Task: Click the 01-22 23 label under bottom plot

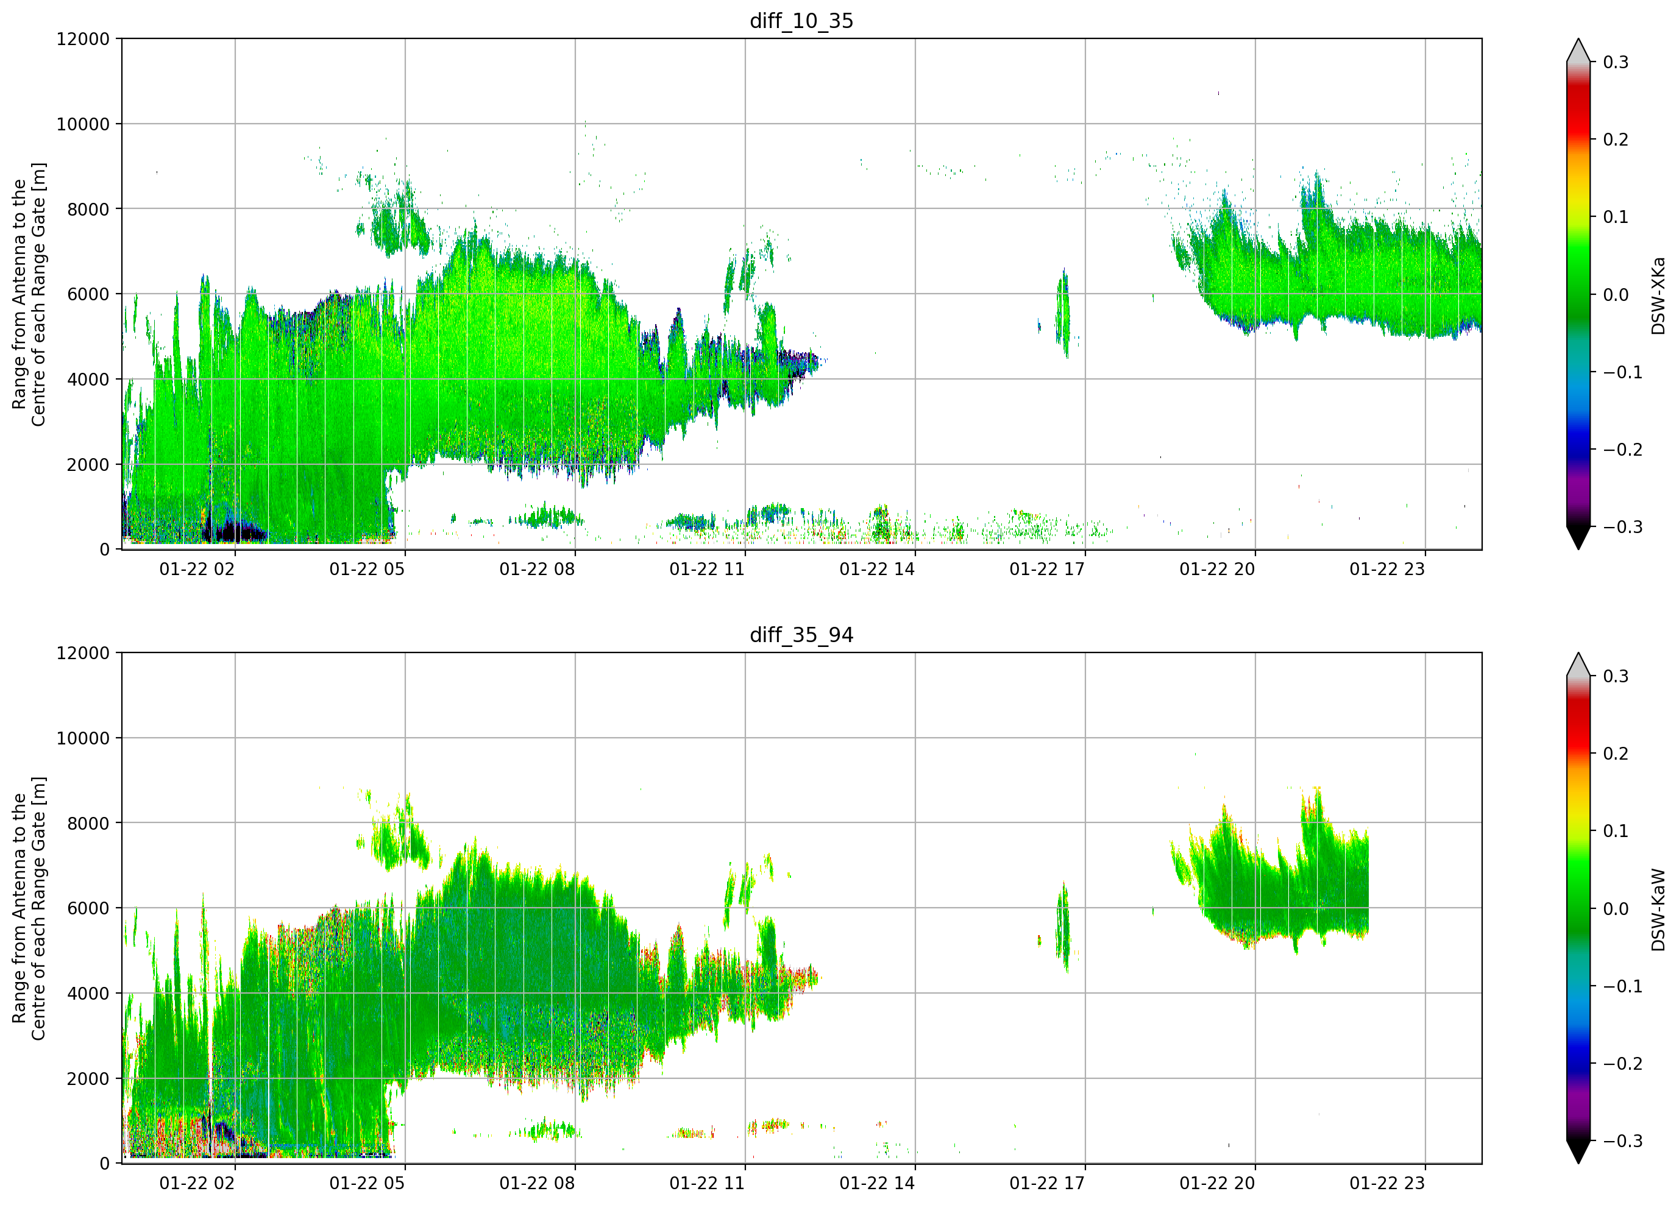Action: tap(1387, 1184)
